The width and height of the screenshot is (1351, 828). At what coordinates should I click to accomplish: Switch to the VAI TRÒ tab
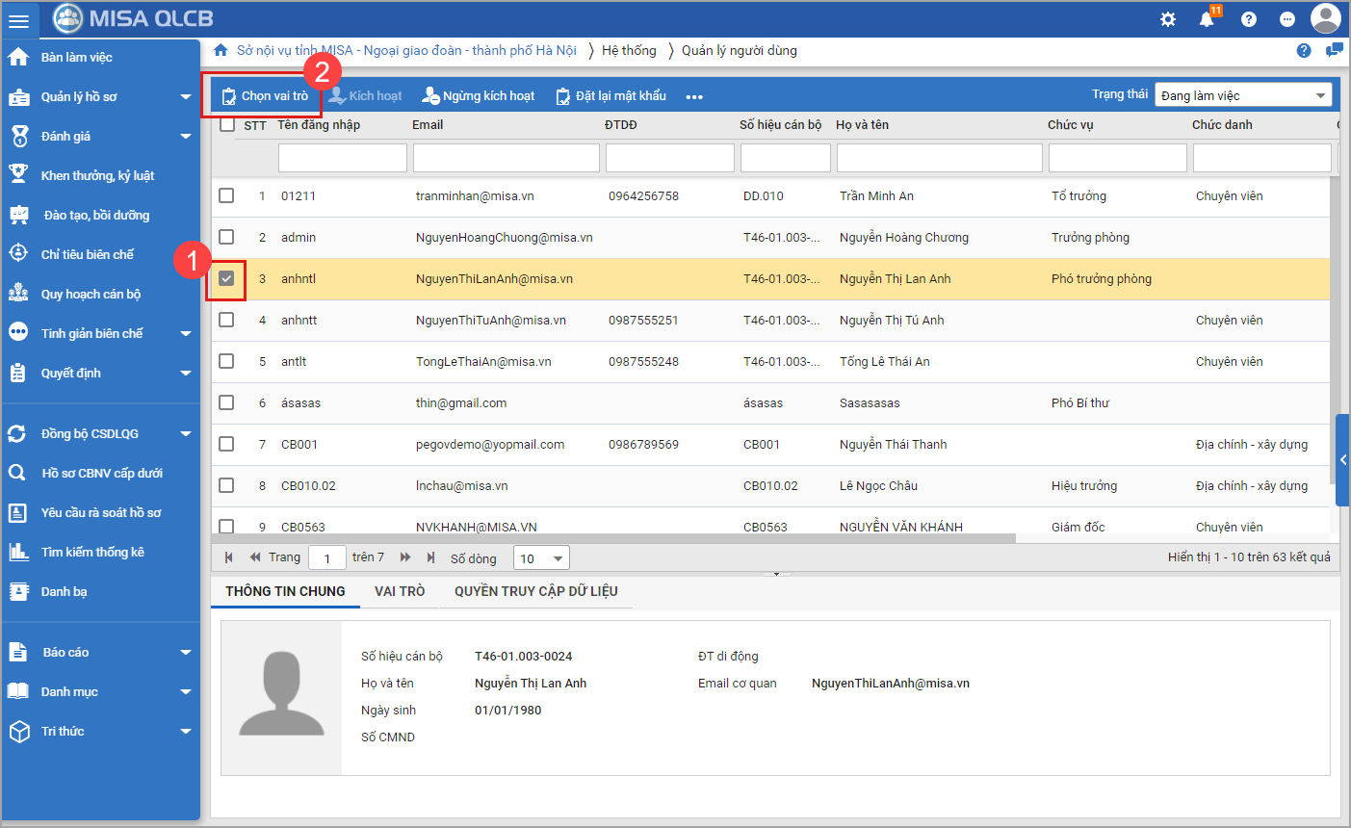pyautogui.click(x=400, y=591)
